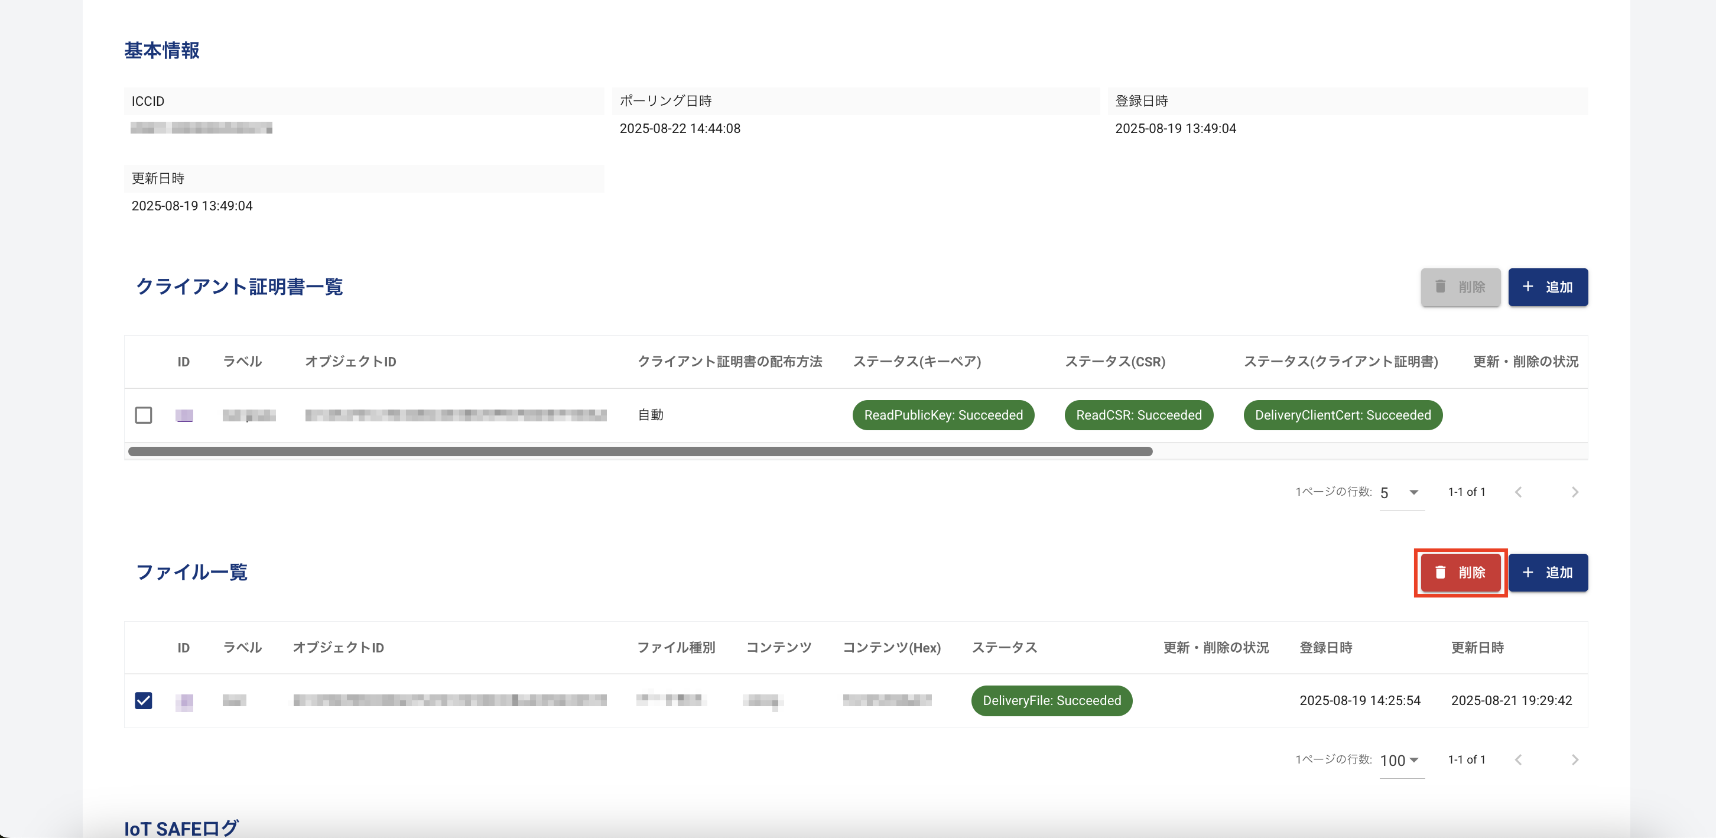Click the ReadCSR: Succeeded status chip

(x=1139, y=415)
